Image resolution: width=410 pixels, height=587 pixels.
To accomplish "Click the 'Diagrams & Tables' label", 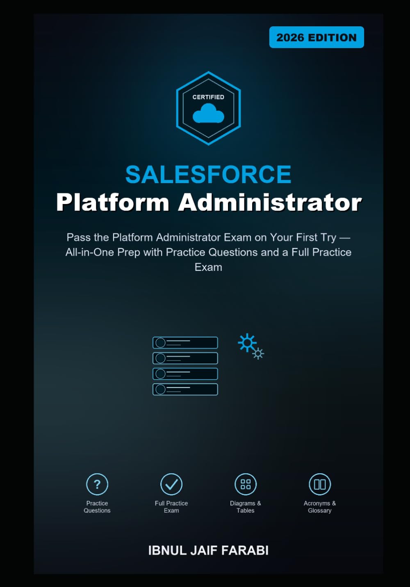I will (x=246, y=507).
